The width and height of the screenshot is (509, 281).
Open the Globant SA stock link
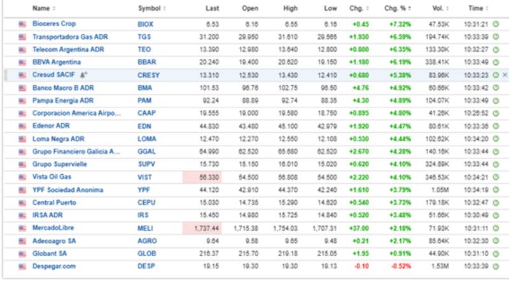(x=51, y=253)
